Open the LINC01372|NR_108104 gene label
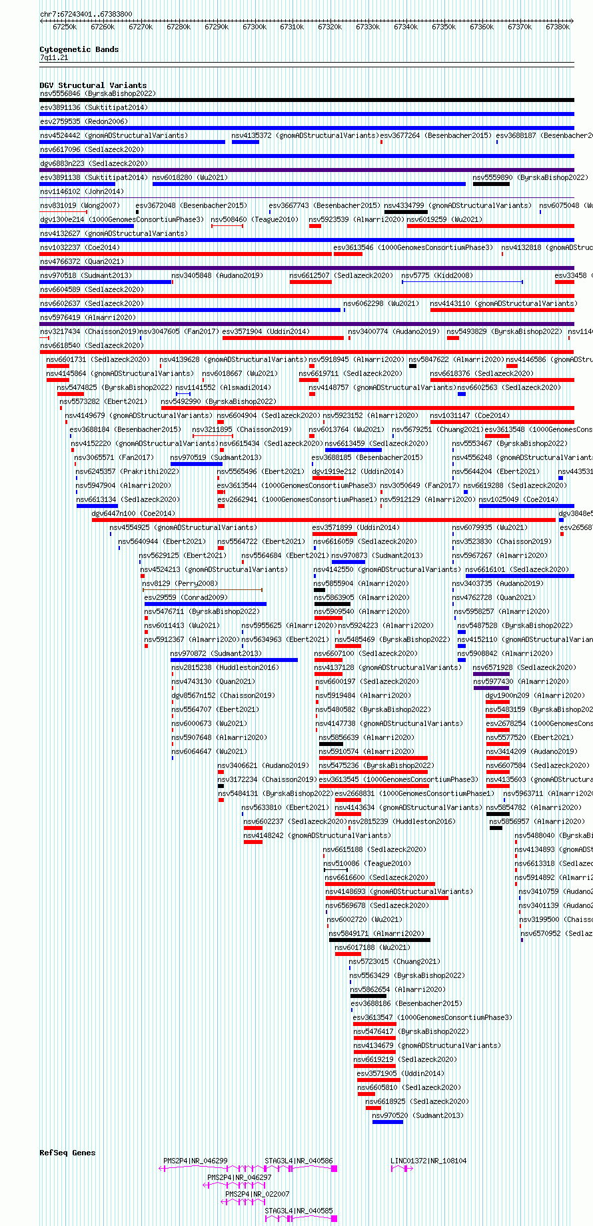The image size is (593, 1226). pyautogui.click(x=428, y=1161)
